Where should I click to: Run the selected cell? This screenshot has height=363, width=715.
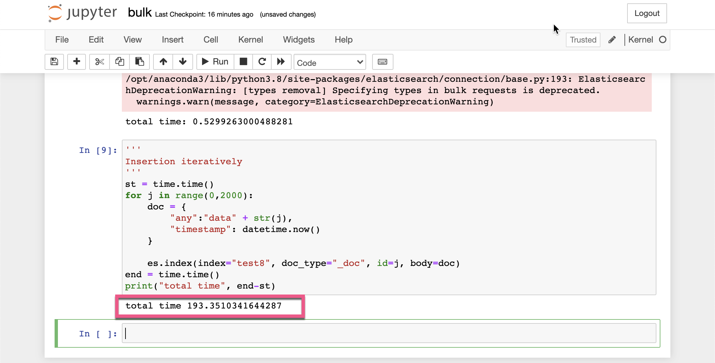[215, 62]
